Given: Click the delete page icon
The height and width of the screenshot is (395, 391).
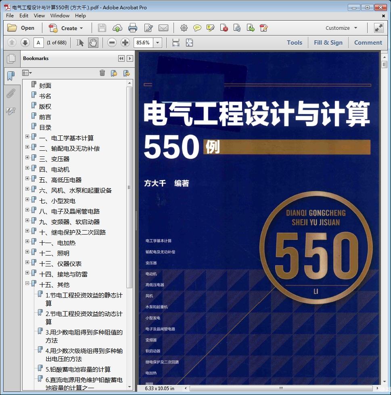Looking at the screenshot, I should [224, 28].
